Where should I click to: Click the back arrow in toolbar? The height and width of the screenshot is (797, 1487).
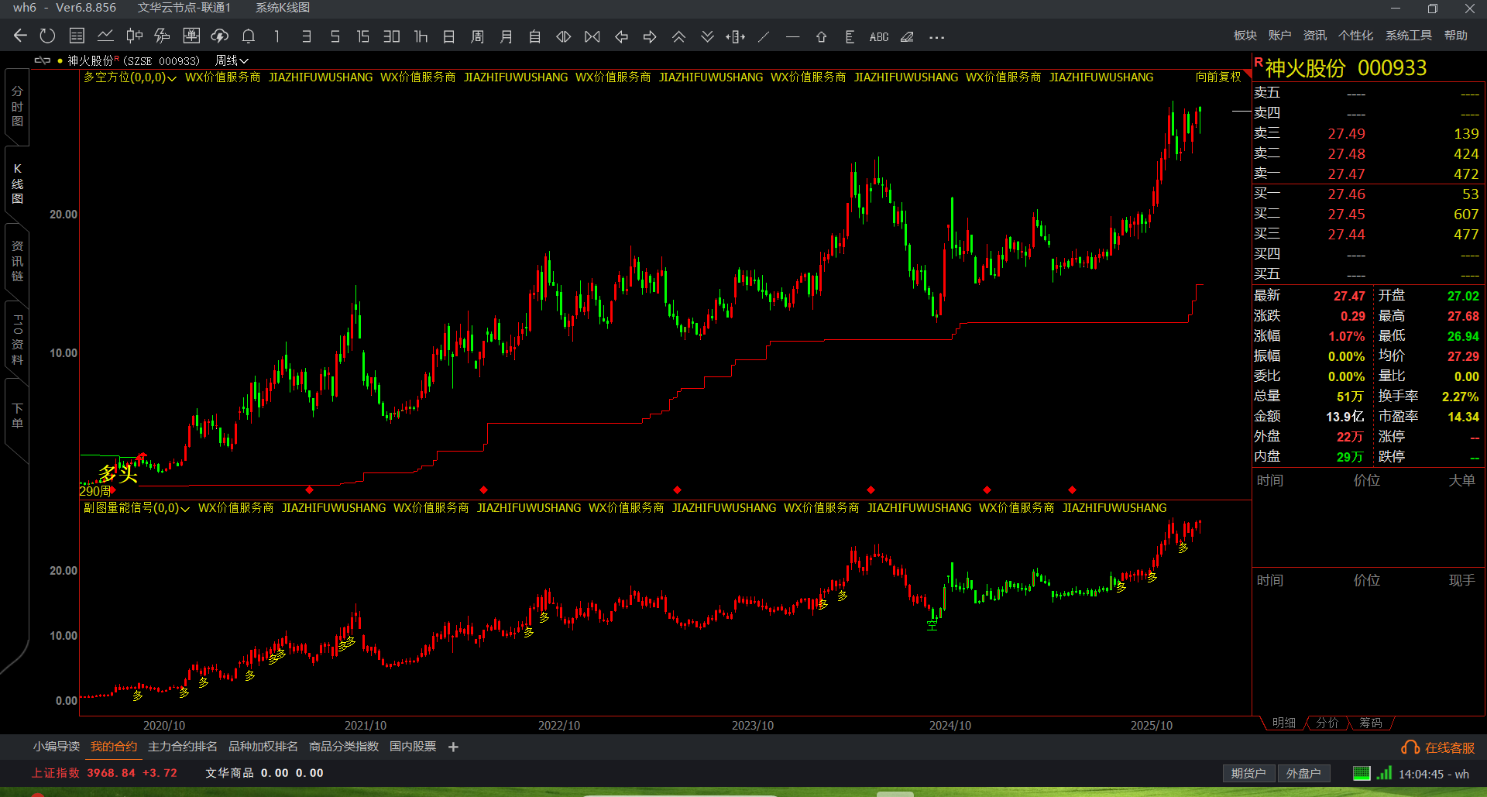(20, 36)
